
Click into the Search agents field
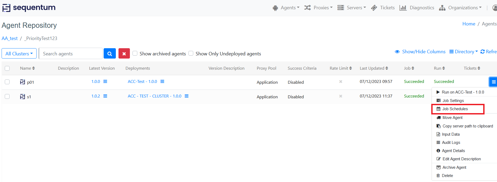(x=71, y=54)
